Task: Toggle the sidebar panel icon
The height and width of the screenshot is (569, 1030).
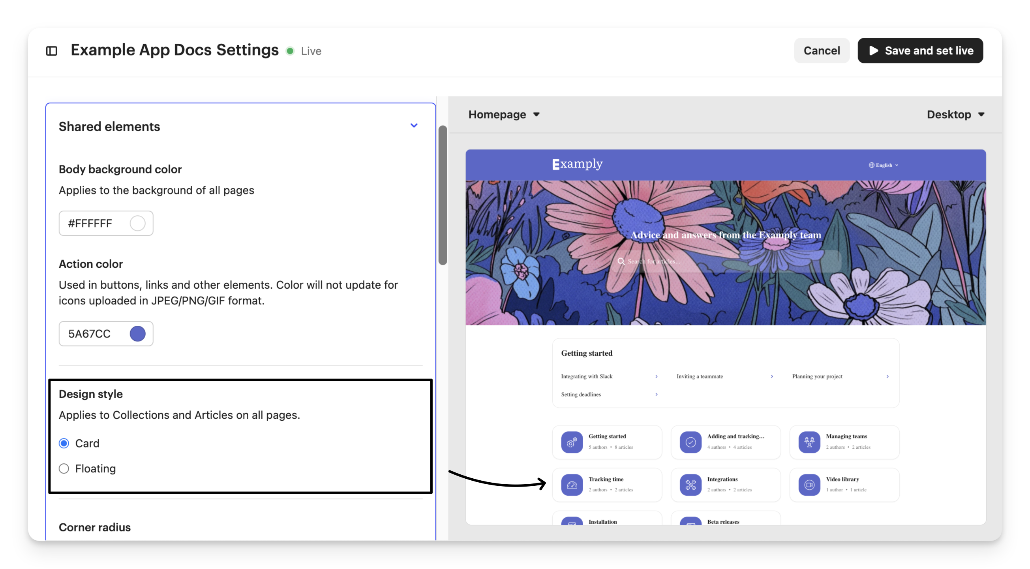Action: pyautogui.click(x=52, y=51)
